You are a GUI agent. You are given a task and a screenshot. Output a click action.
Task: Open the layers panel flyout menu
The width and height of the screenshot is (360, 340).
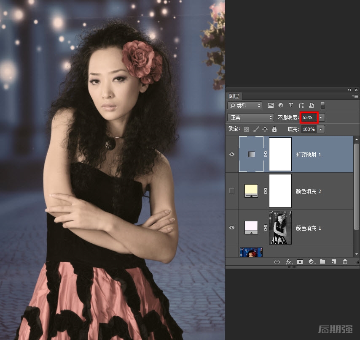pyautogui.click(x=355, y=96)
